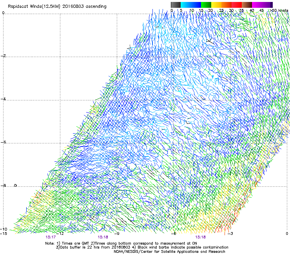Screen dimensions: 290x254
Task: Click the '-9' longitude label on bottom axis
Action: pos(117,234)
